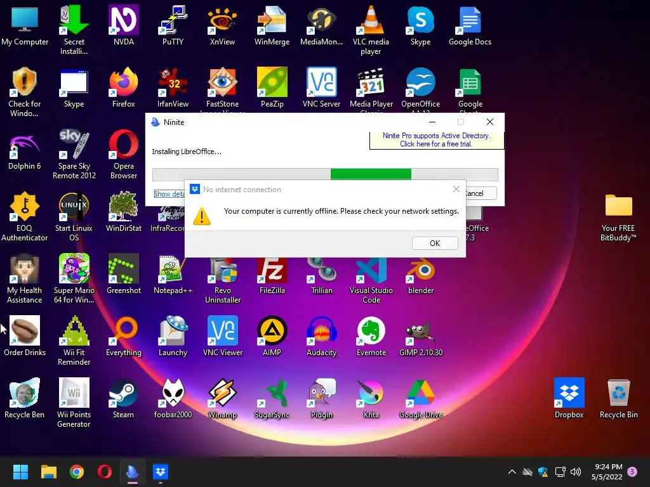The width and height of the screenshot is (650, 487).
Task: Expand the hidden system tray icons
Action: [x=512, y=472]
